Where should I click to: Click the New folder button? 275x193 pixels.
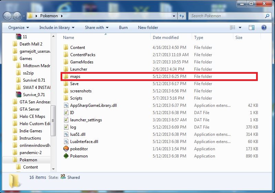tap(148, 28)
